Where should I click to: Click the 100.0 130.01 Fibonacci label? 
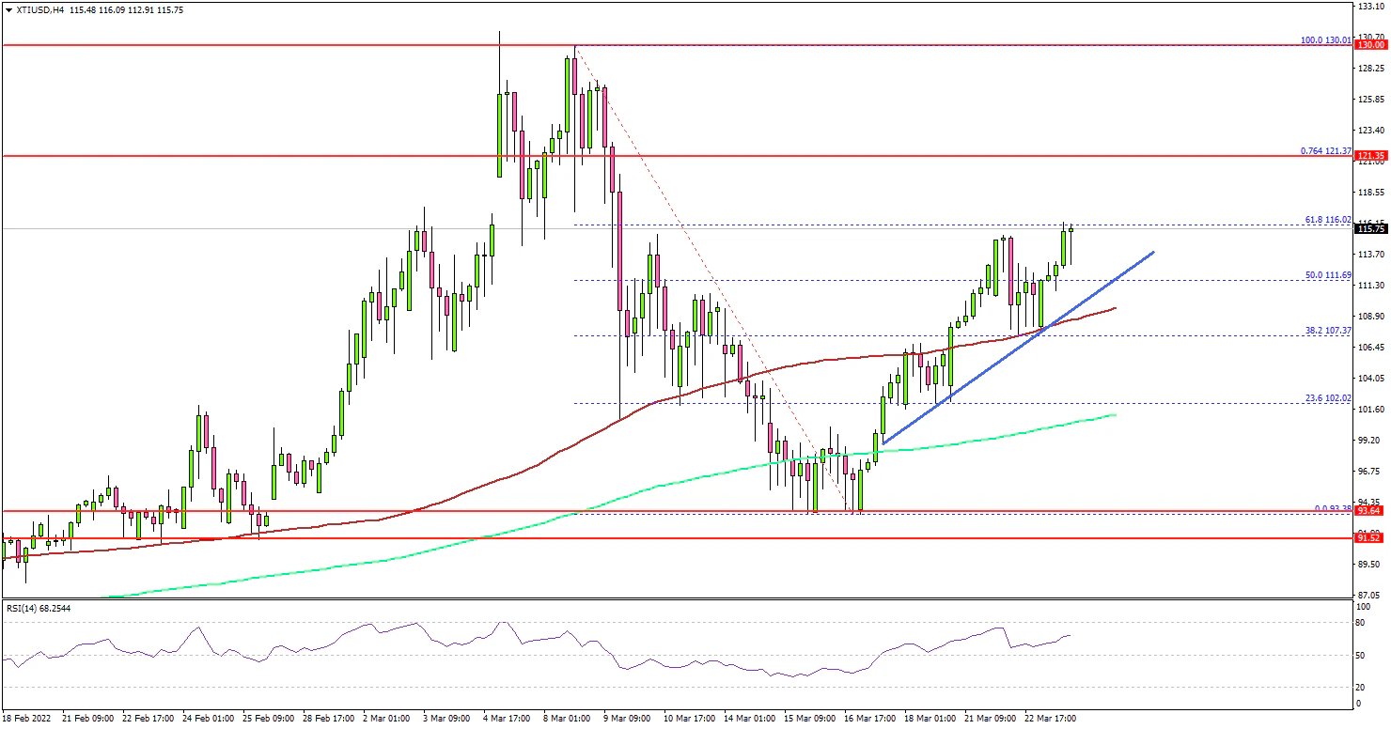pos(1325,40)
